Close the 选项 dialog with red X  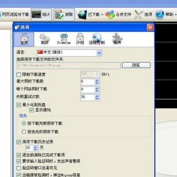coord(150,28)
